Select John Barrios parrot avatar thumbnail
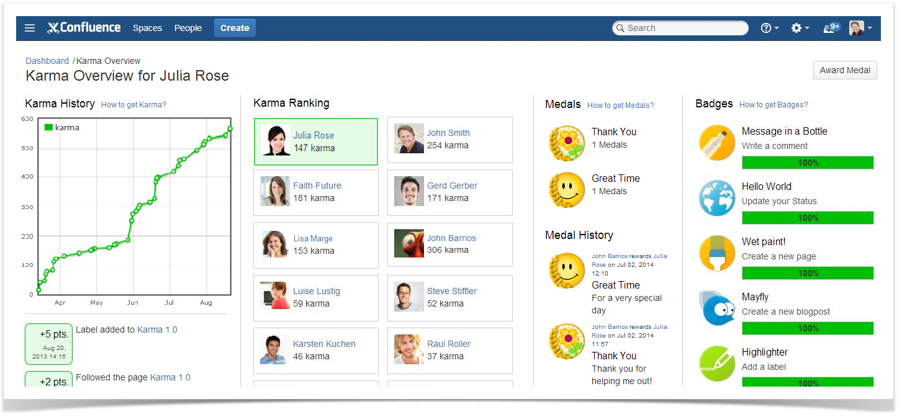This screenshot has width=902, height=417. point(408,243)
